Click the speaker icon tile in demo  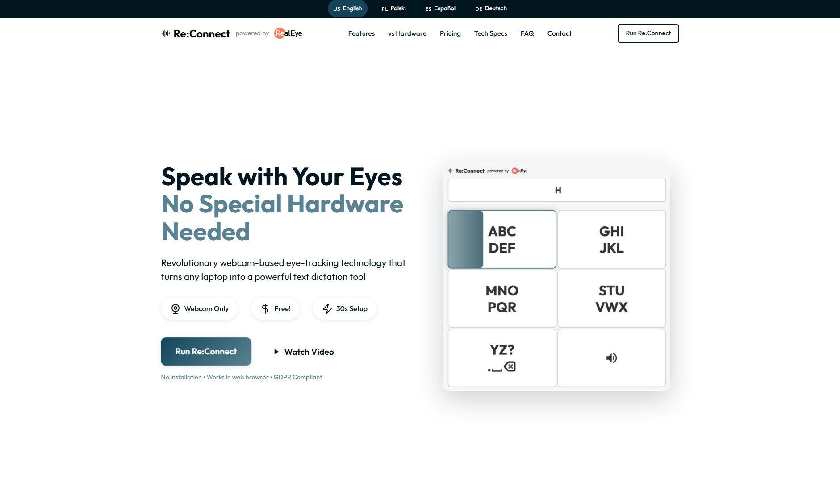[x=611, y=358]
